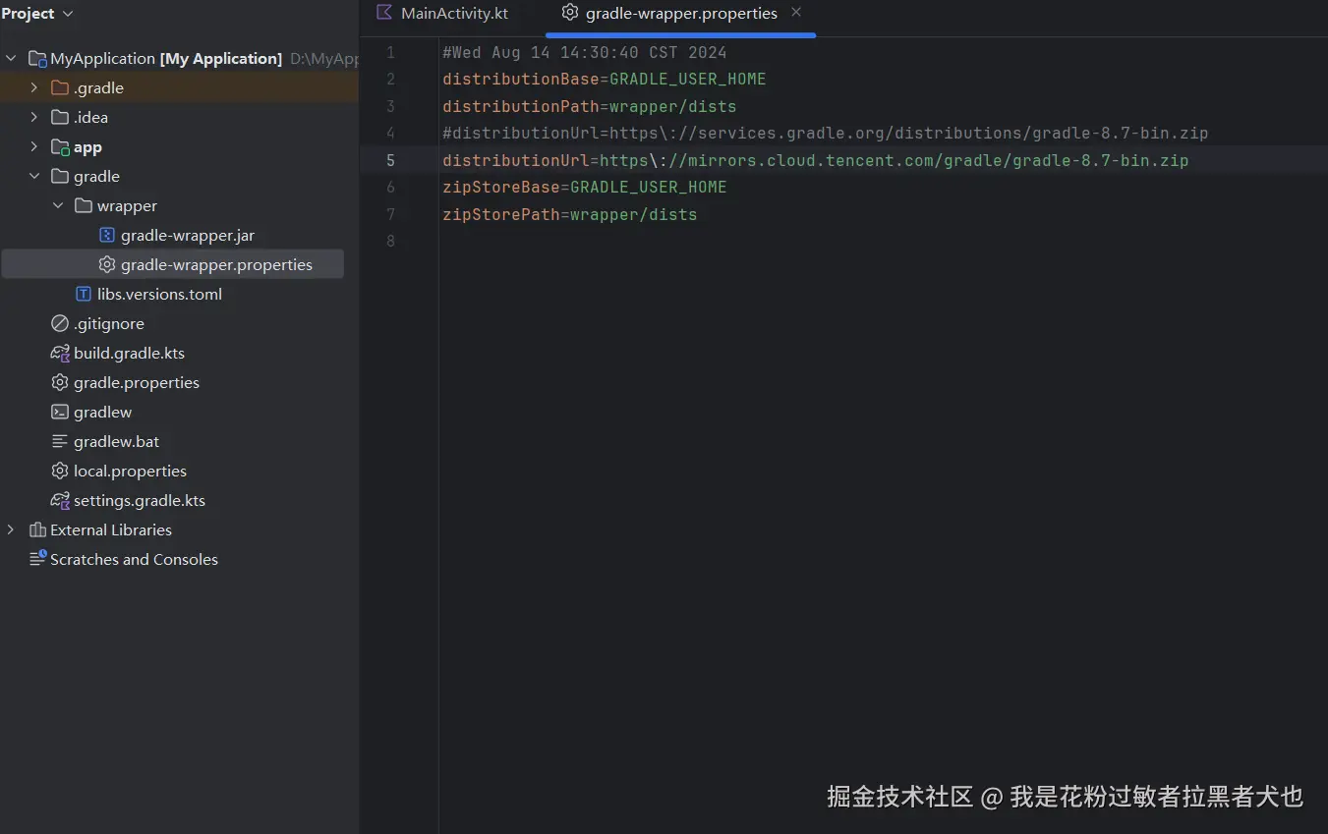The image size is (1328, 834).
Task: Switch to the MainActivity.kt tab
Action: [453, 14]
